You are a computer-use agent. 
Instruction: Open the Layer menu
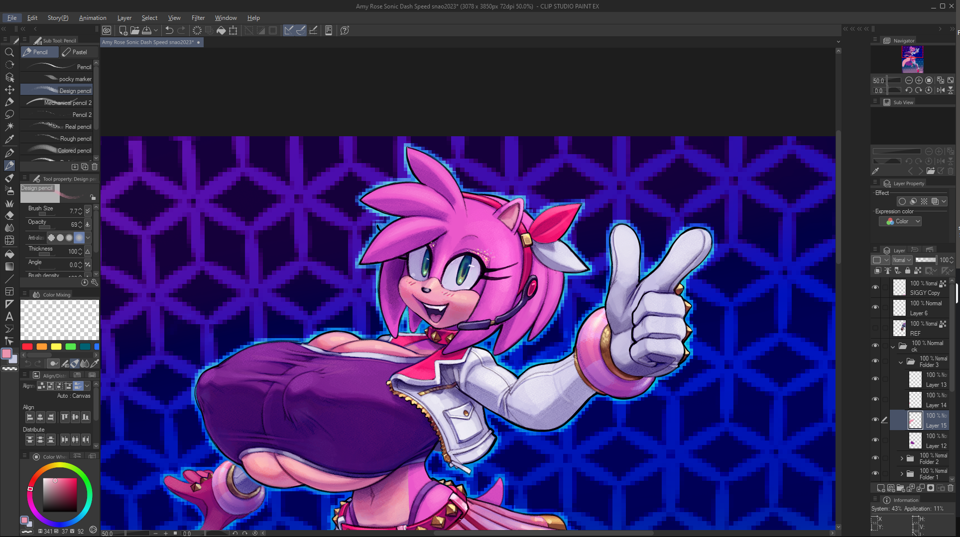click(x=124, y=18)
